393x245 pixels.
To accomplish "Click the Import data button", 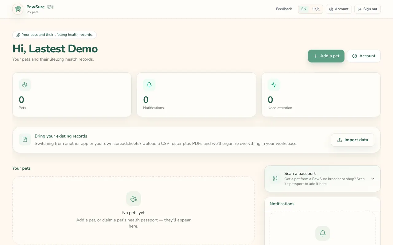I will tap(352, 140).
